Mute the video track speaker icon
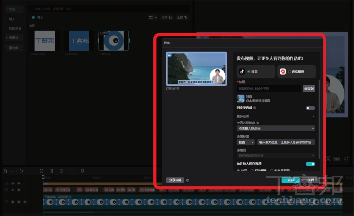Screen dimensions: 354x216 pyautogui.click(x=25, y=202)
